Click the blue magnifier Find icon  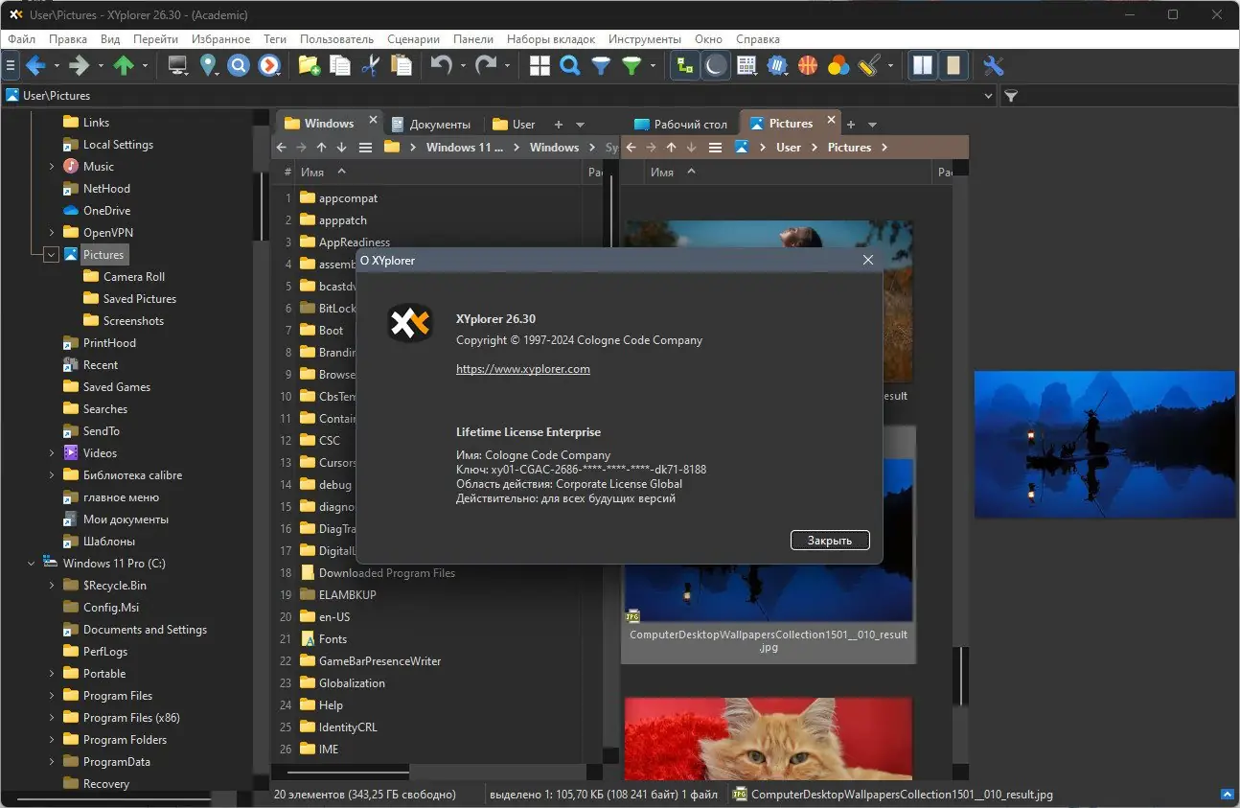570,65
